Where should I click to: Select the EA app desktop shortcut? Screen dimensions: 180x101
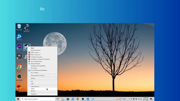(x=19, y=87)
